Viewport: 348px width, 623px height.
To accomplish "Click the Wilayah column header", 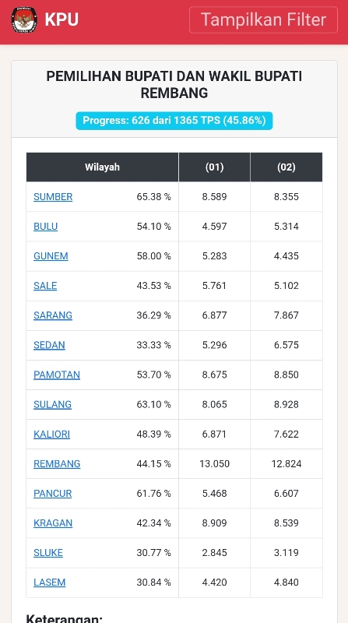I will (x=102, y=167).
